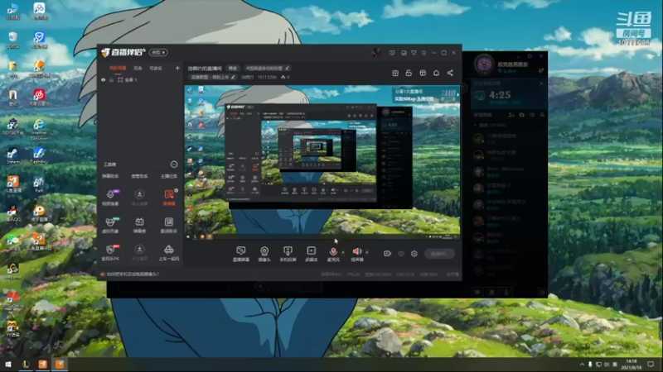Open the 全民乐PK tool

[x=110, y=252]
